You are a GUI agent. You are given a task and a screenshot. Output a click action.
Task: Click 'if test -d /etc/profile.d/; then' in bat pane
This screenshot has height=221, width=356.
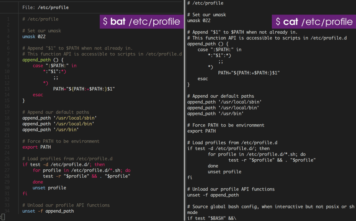click(x=64, y=165)
